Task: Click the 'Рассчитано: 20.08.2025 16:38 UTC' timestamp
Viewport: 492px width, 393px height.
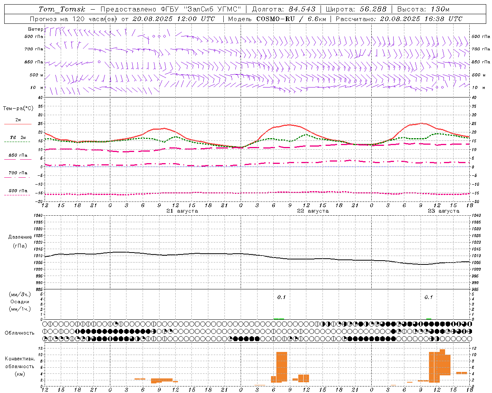Action: [399, 19]
